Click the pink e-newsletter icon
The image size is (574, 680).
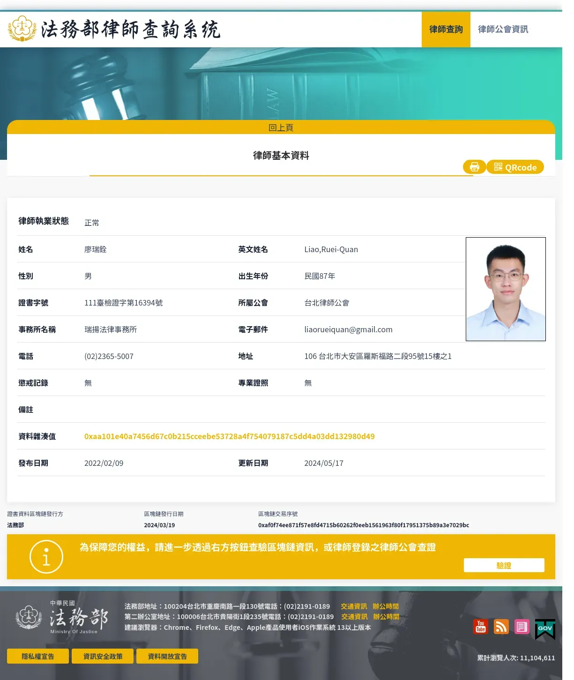click(522, 627)
